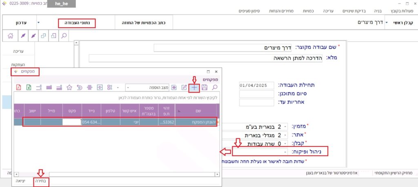This screenshot has width=418, height=187.
Task: Click the home icon in the left toolbar
Action: coord(11,36)
